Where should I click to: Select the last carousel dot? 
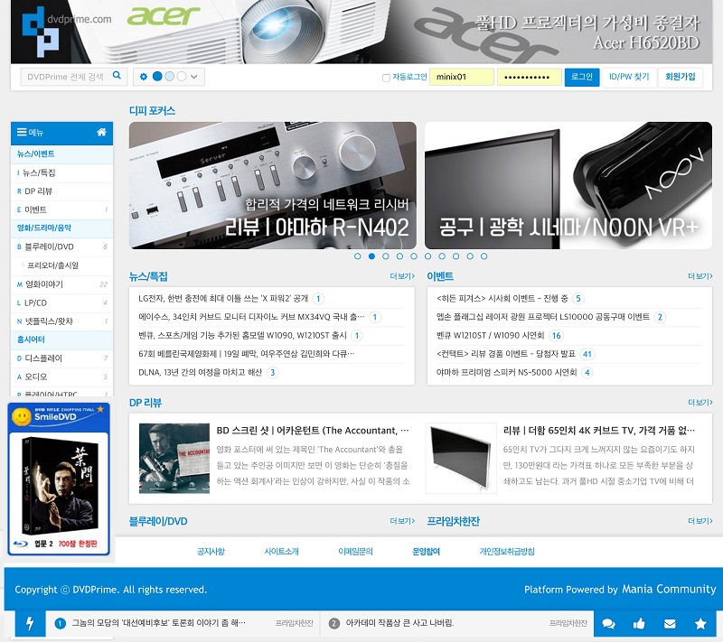point(484,256)
